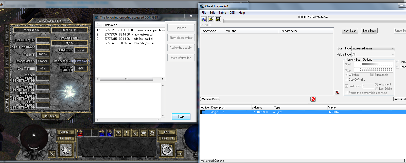The image size is (406, 163).
Task: Select the F8 swirl spell icon
Action: (167, 150)
